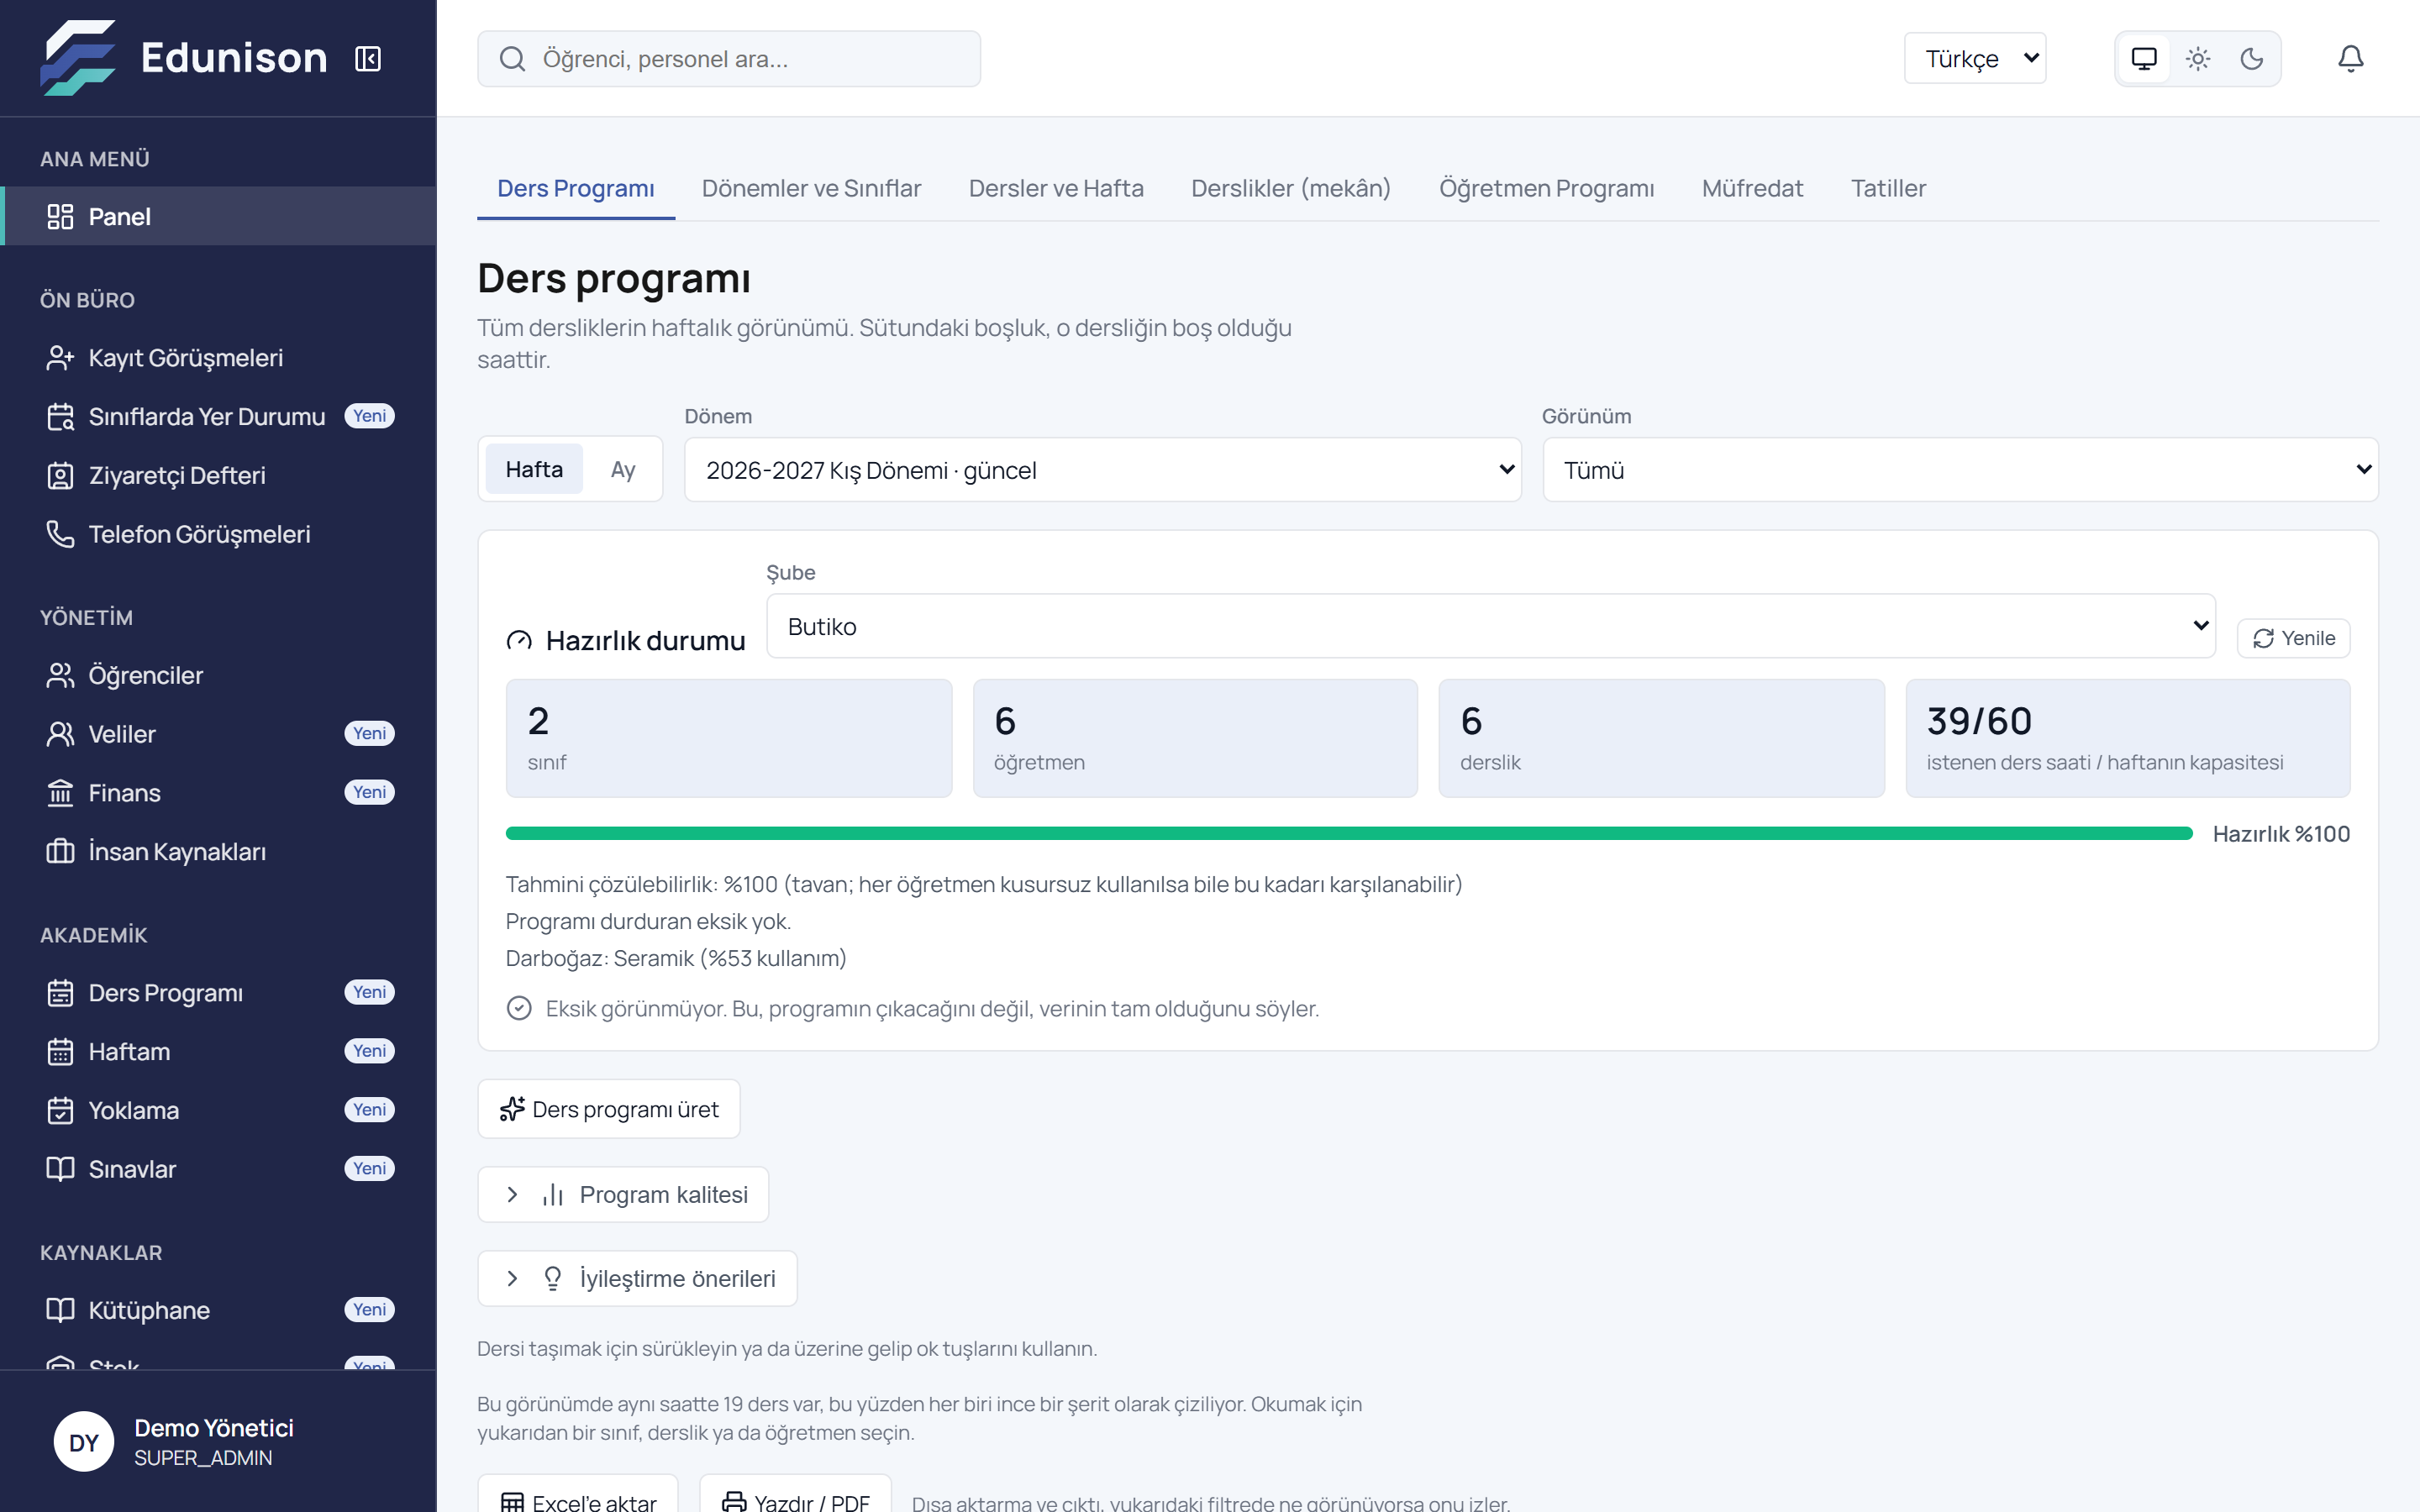
Task: Open Kütüphane in sidebar
Action: click(219, 1310)
